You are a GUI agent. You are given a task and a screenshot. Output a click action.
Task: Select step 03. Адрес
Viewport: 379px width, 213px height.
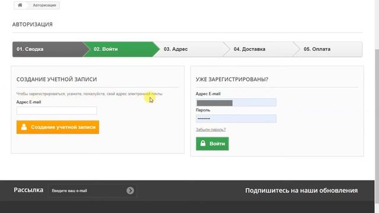coord(191,49)
